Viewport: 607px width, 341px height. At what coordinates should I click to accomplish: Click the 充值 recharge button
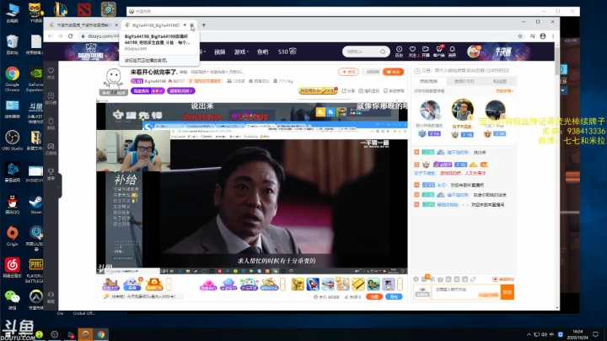374,296
